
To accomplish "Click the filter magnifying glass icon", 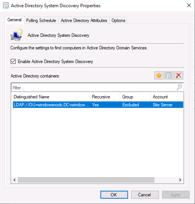I will [x=179, y=87].
